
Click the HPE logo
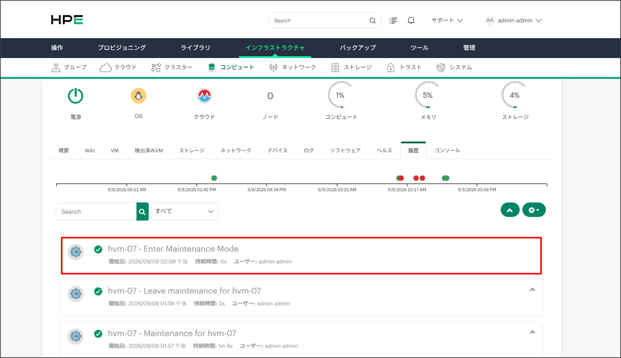click(x=67, y=20)
